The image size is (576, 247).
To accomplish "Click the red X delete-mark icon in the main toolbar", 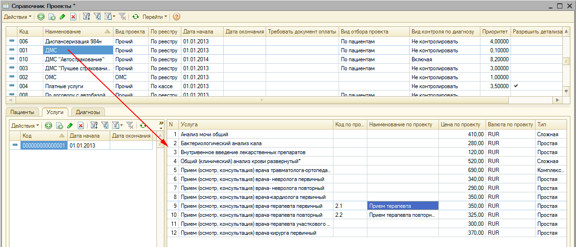I will click(73, 16).
